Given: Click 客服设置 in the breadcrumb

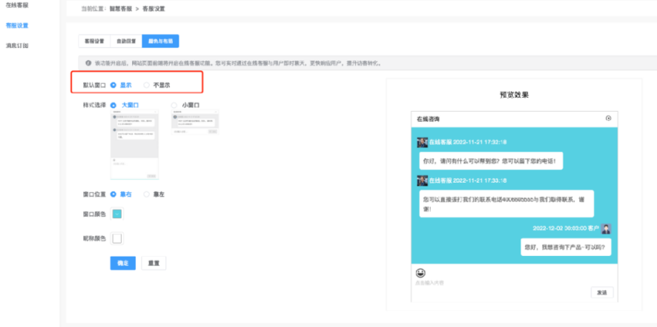Looking at the screenshot, I should pos(153,8).
